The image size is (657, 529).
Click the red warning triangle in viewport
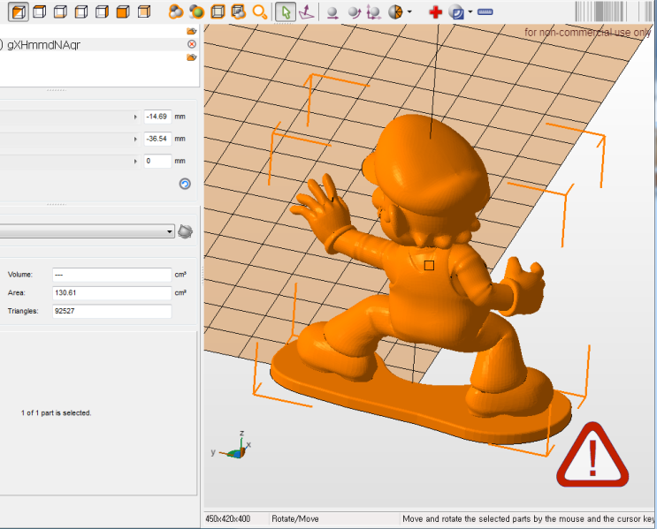[x=592, y=457]
